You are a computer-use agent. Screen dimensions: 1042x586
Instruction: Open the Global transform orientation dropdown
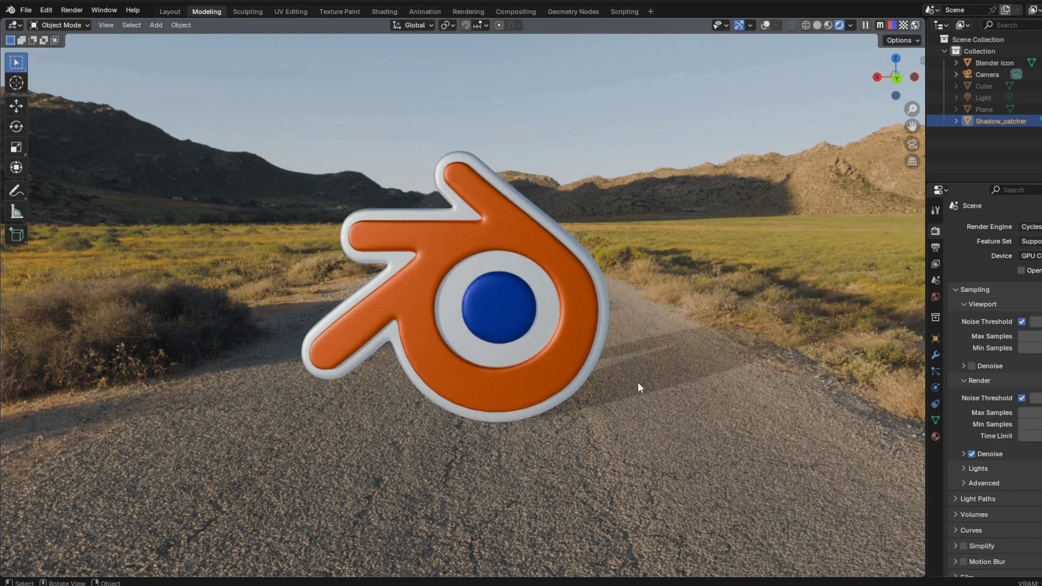point(413,25)
